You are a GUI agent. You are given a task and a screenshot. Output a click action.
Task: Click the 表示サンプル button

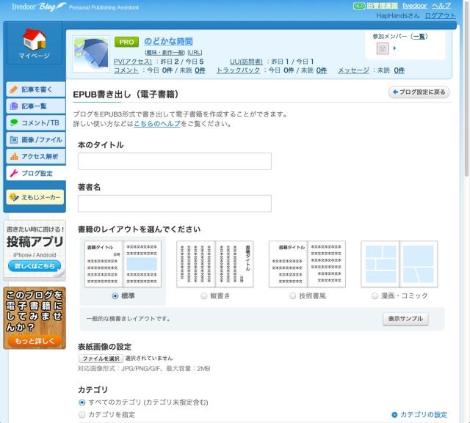[x=405, y=319]
